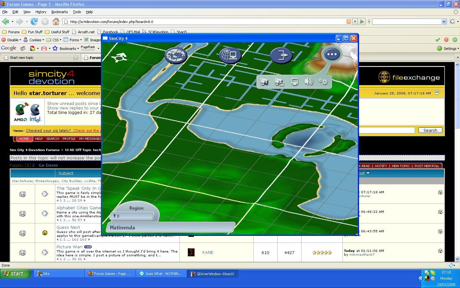This screenshot has width=460, height=288.
Task: Click the Firefox address bar URL field
Action: (204, 21)
